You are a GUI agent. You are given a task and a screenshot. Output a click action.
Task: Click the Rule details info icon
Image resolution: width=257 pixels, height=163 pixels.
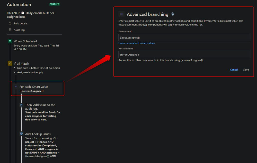pos(10,23)
